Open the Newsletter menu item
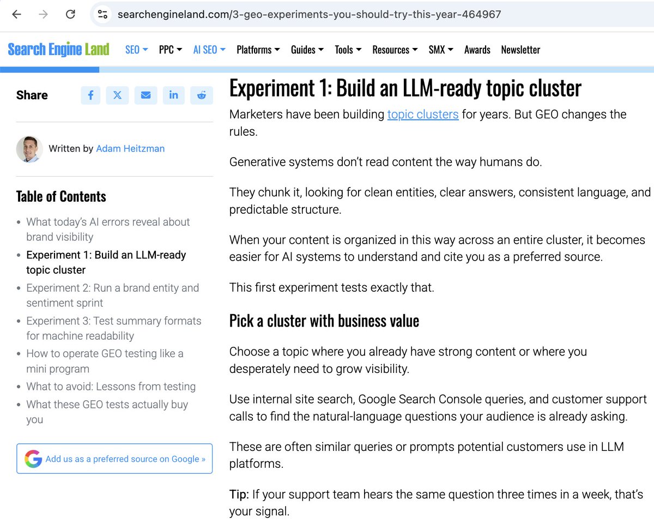Viewport: 654px width, 530px height. point(520,50)
